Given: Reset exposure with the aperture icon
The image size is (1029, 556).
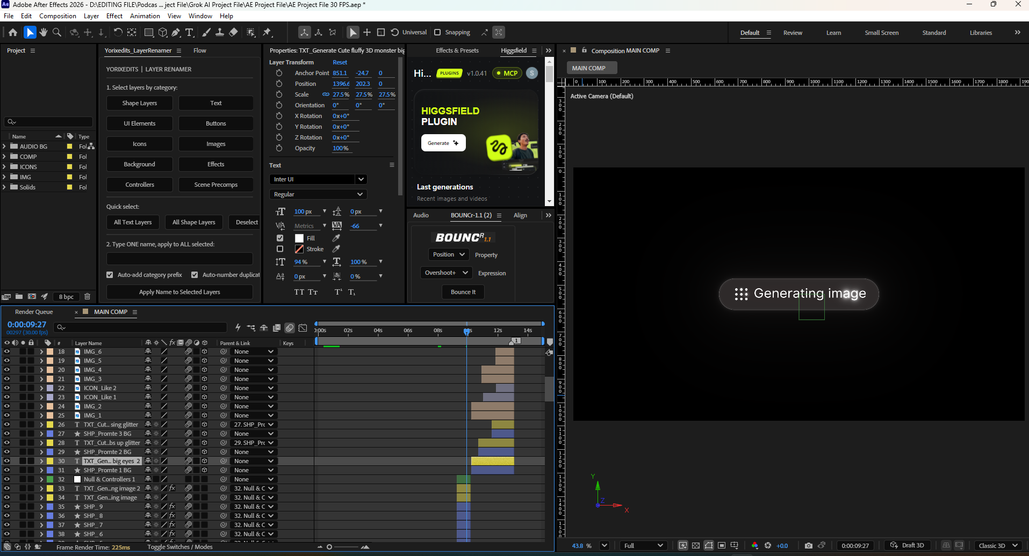Looking at the screenshot, I should point(768,545).
